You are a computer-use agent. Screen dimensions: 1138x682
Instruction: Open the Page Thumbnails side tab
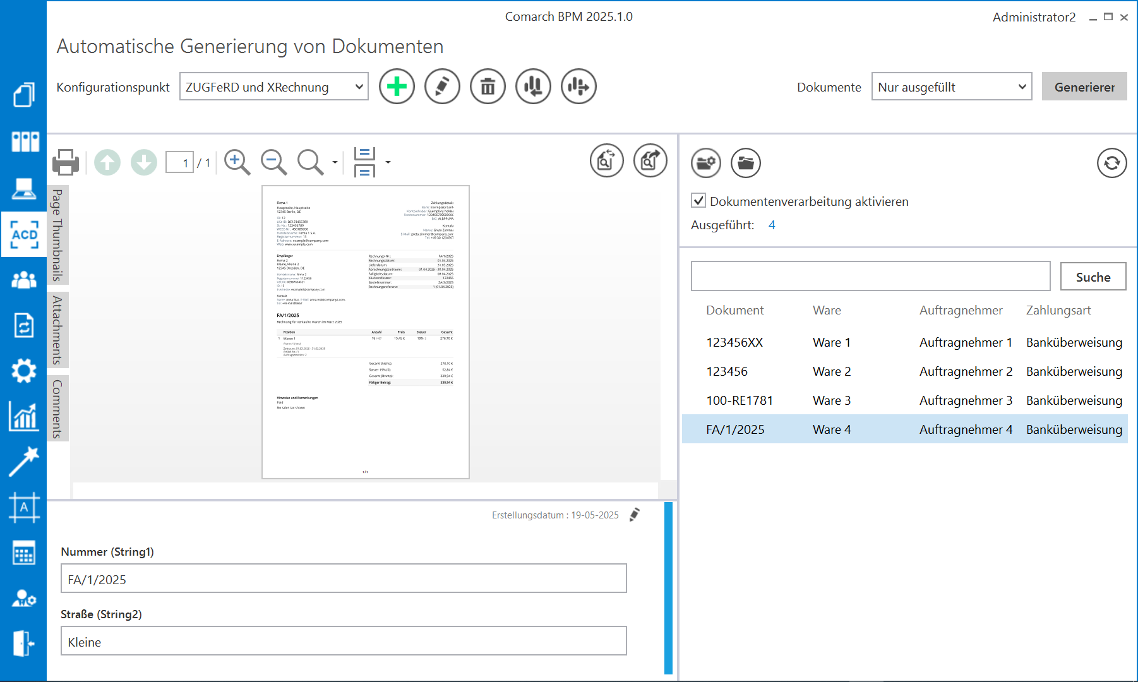pos(57,235)
